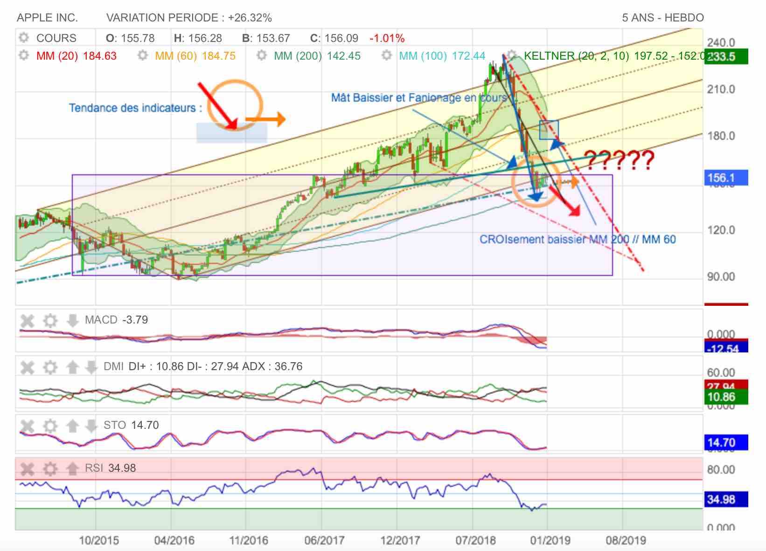Open settings gear for KELTNER indicator

click(x=512, y=55)
